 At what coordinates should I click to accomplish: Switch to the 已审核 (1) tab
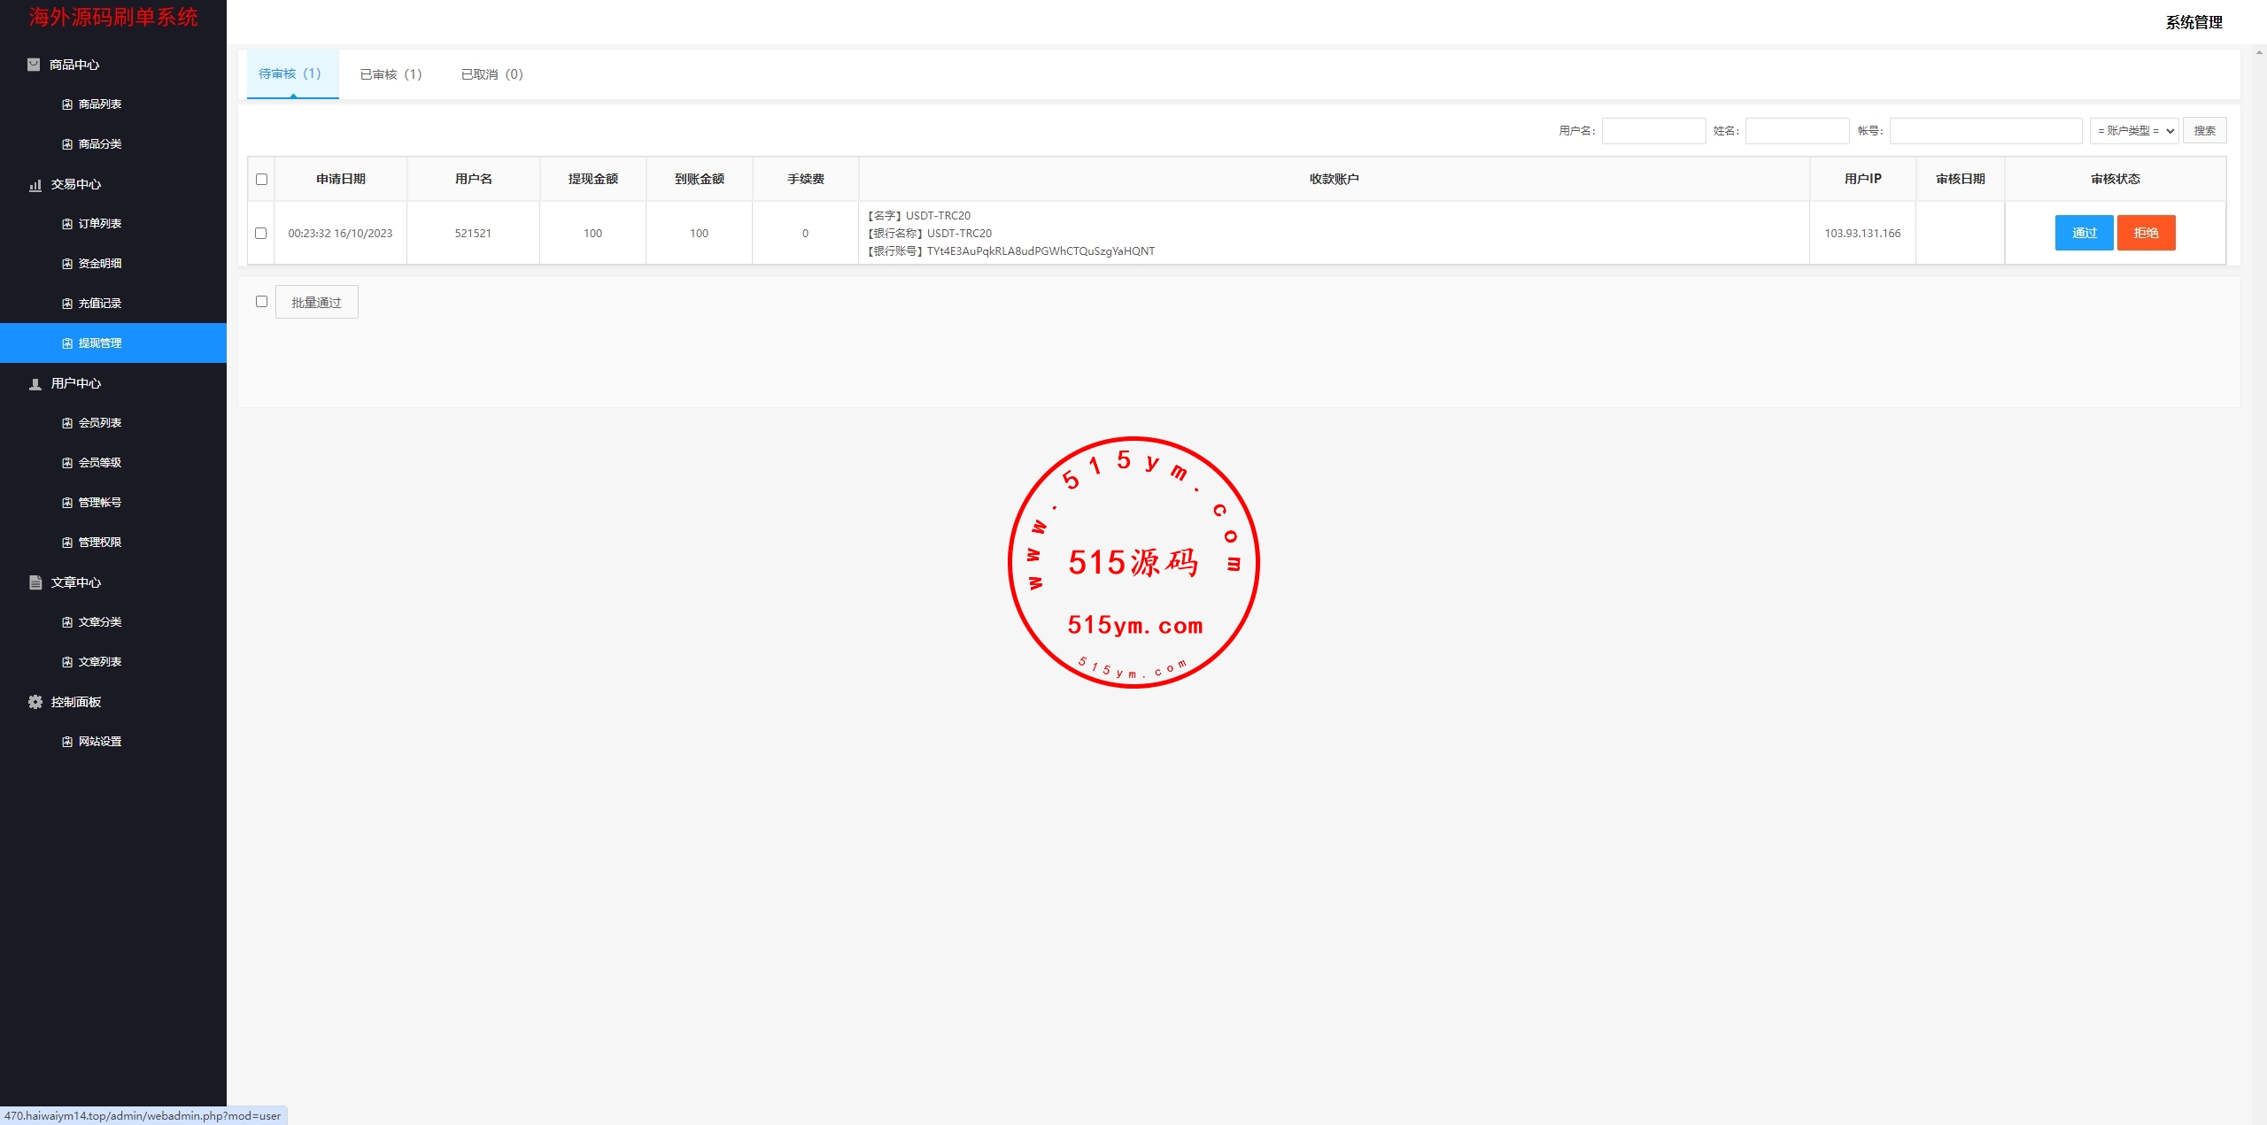pos(391,74)
